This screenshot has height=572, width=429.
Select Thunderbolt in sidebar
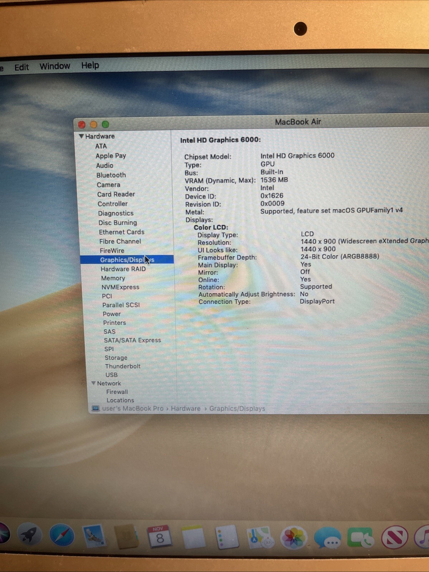(123, 366)
